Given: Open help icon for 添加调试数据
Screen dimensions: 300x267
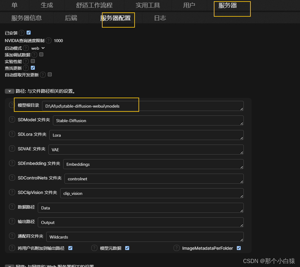Looking at the screenshot, I should pyautogui.click(x=34, y=55).
